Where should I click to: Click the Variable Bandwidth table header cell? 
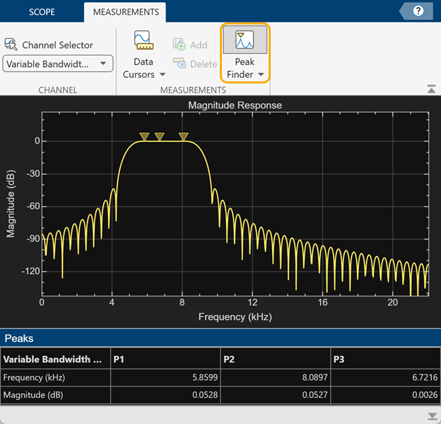(x=56, y=359)
